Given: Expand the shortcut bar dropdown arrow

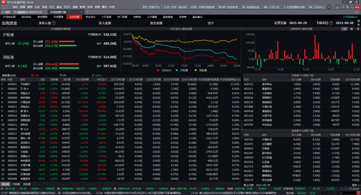Looking at the screenshot, I should (x=329, y=7).
